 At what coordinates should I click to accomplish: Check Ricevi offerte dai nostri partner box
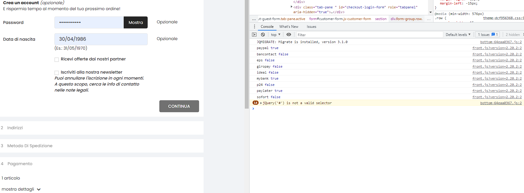click(x=56, y=60)
